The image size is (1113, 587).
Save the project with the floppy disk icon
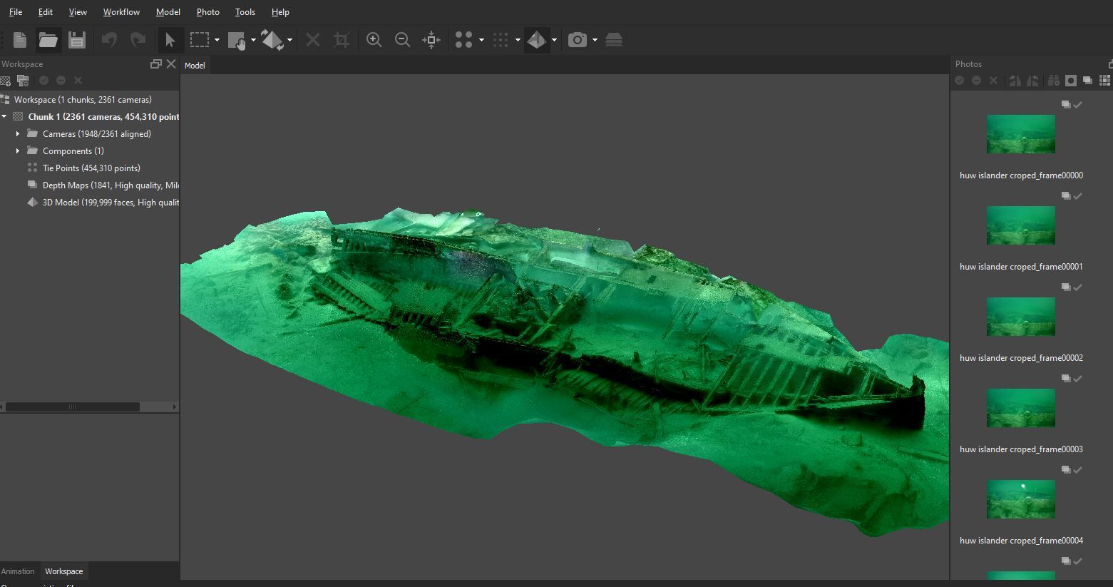pos(77,40)
